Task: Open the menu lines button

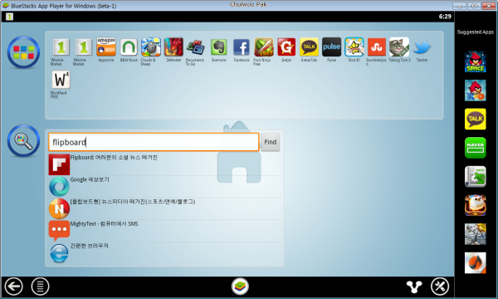Action: [40, 287]
